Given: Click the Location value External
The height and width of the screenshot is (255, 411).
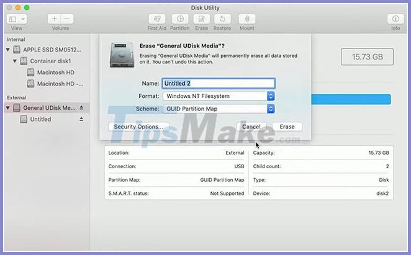Looking at the screenshot, I should coord(235,153).
